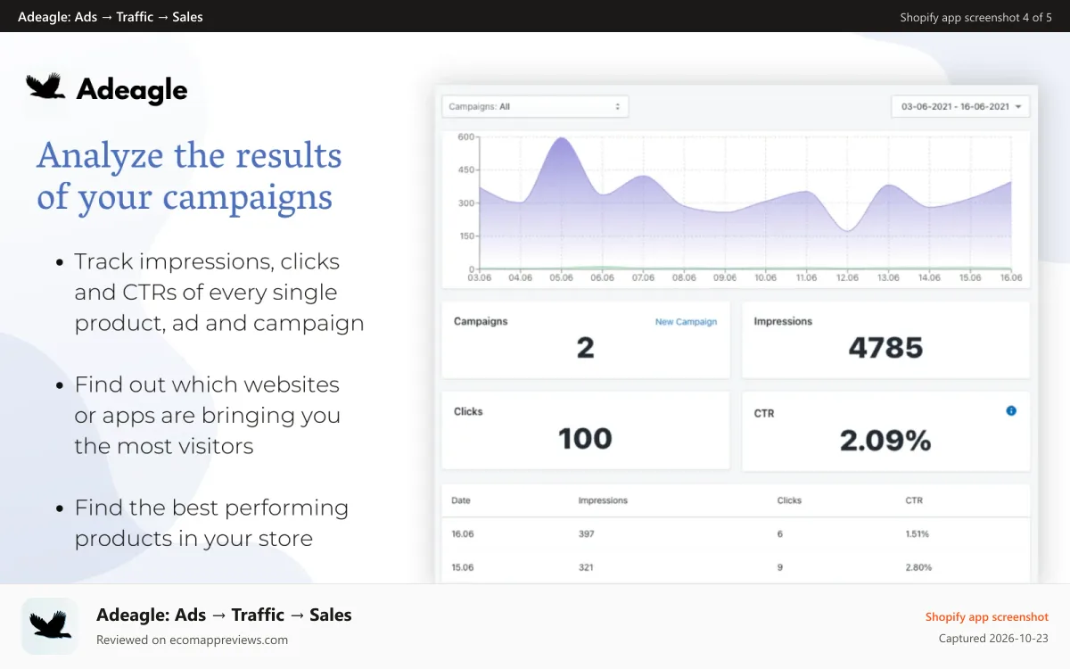Click the Campaigns card label
Image resolution: width=1070 pixels, height=669 pixels.
pos(481,321)
